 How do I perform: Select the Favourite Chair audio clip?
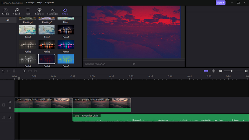pos(161,117)
